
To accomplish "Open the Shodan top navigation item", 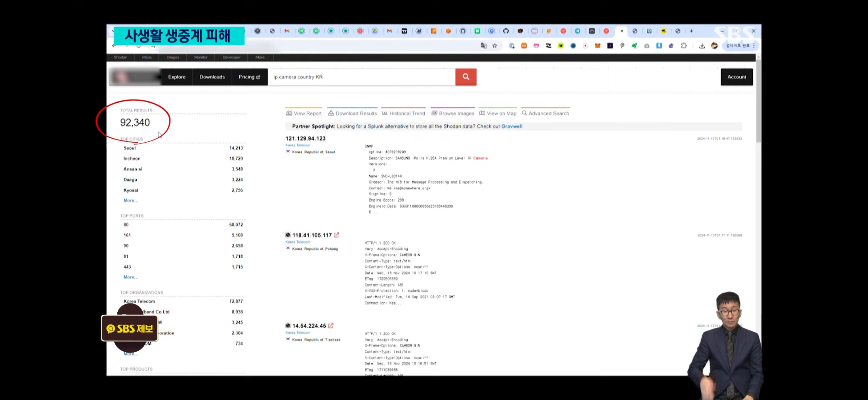I will [x=120, y=57].
